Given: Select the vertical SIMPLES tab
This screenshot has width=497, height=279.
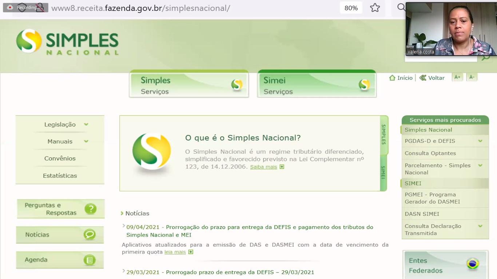Looking at the screenshot, I should [383, 134].
